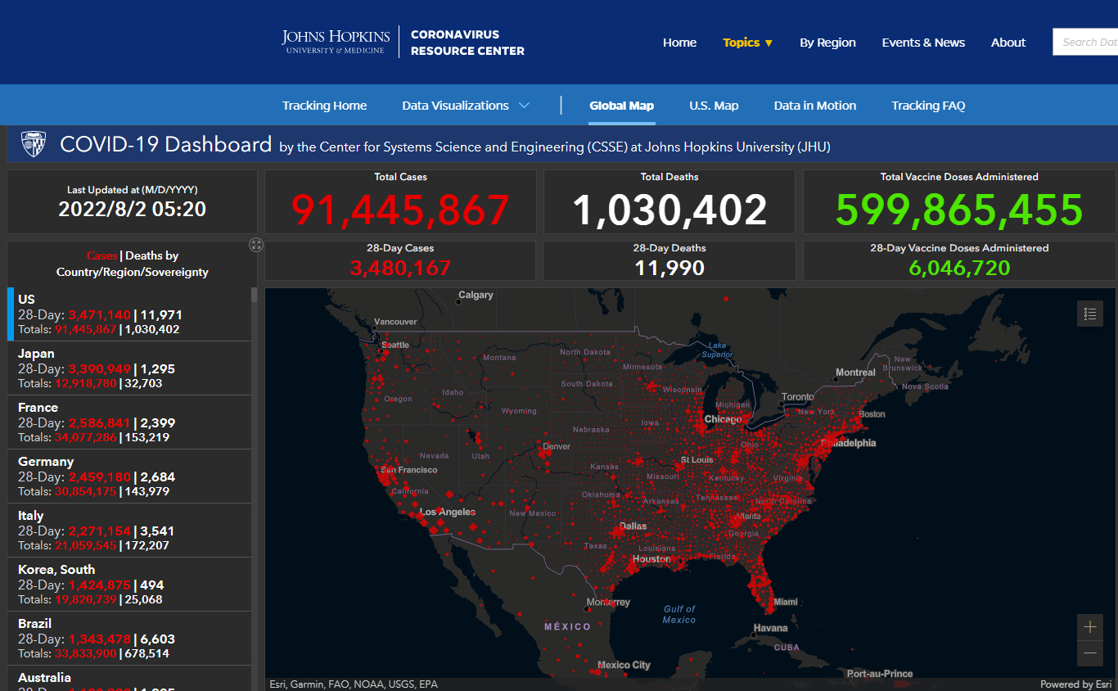Click the Esri, Garmin, FAO map attribution text
1118x691 pixels.
[354, 684]
